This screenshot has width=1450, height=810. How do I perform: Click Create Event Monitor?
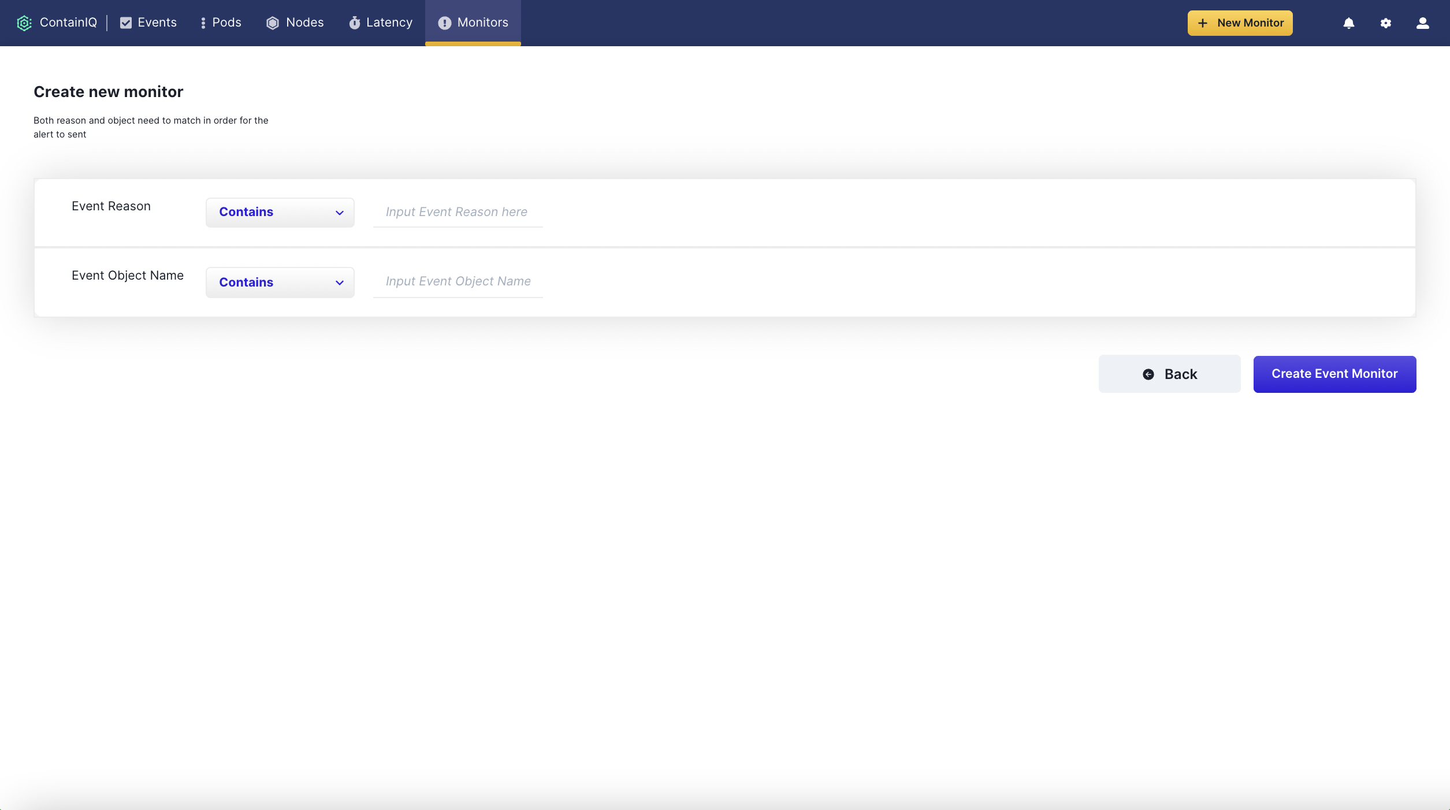1334,374
